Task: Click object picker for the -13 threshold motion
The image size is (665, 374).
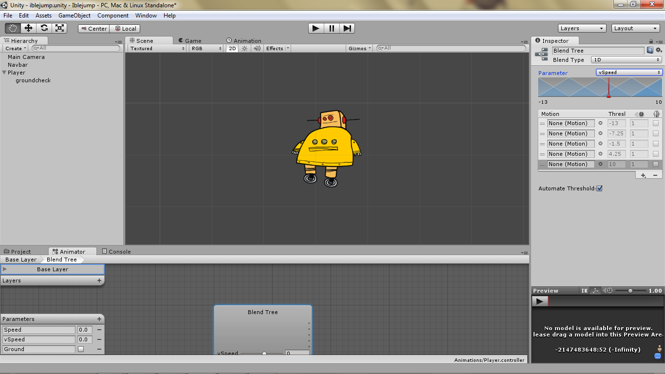Action: coord(600,123)
